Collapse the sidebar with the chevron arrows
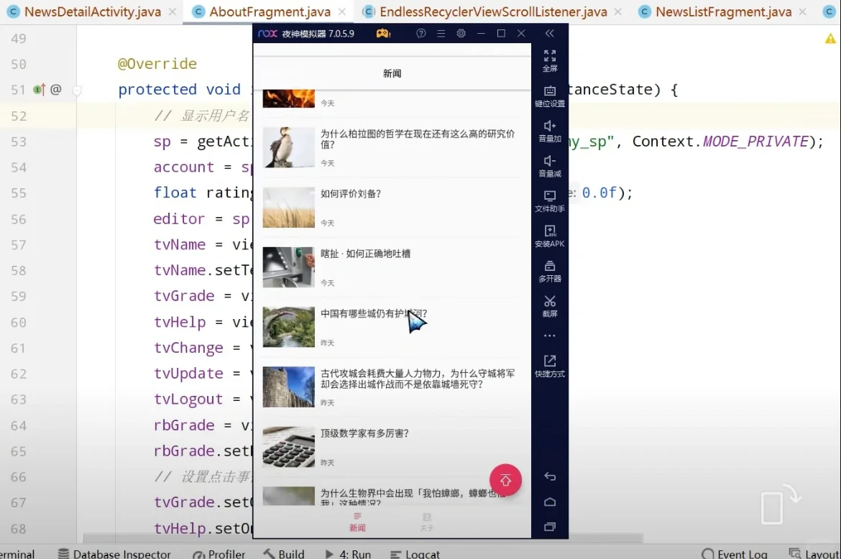 pyautogui.click(x=549, y=33)
